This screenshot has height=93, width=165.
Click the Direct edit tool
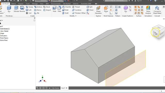pos(90,10)
